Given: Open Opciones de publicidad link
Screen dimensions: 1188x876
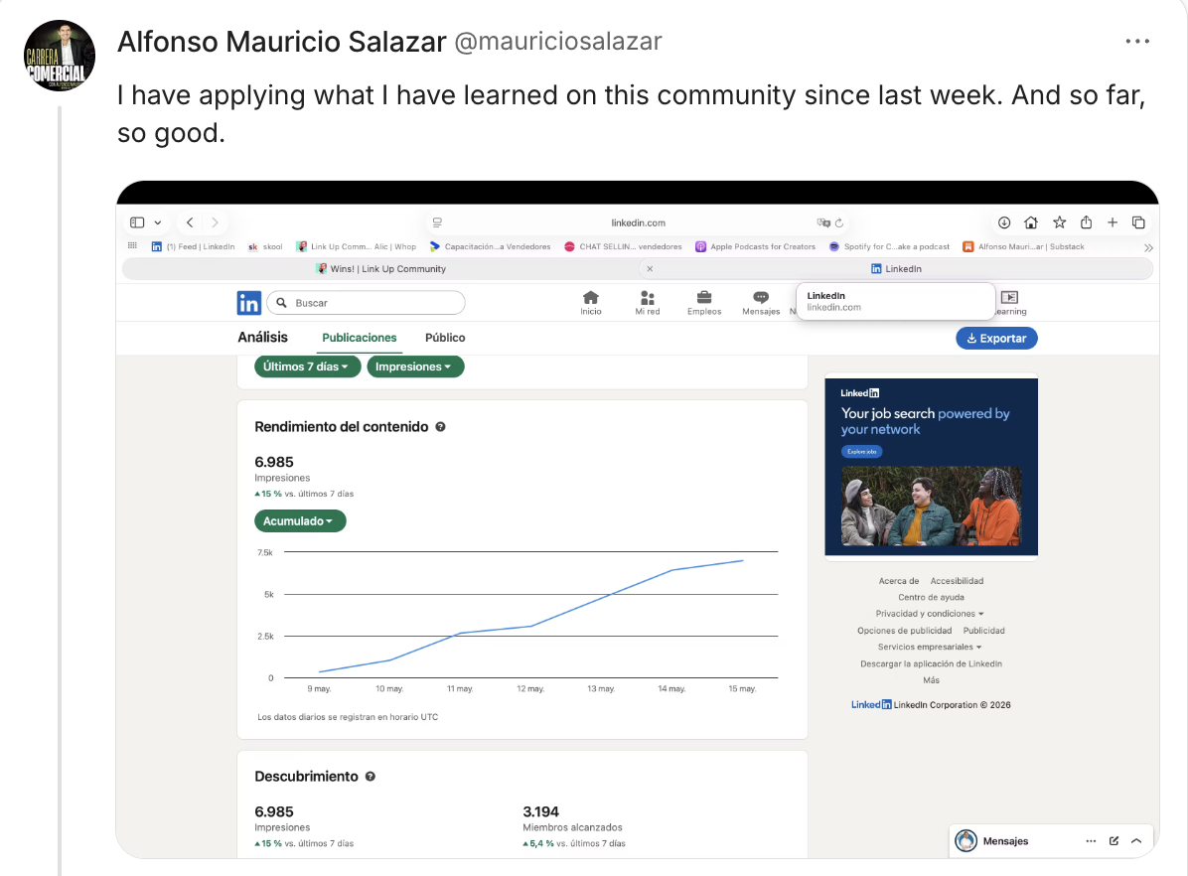Looking at the screenshot, I should pos(905,631).
